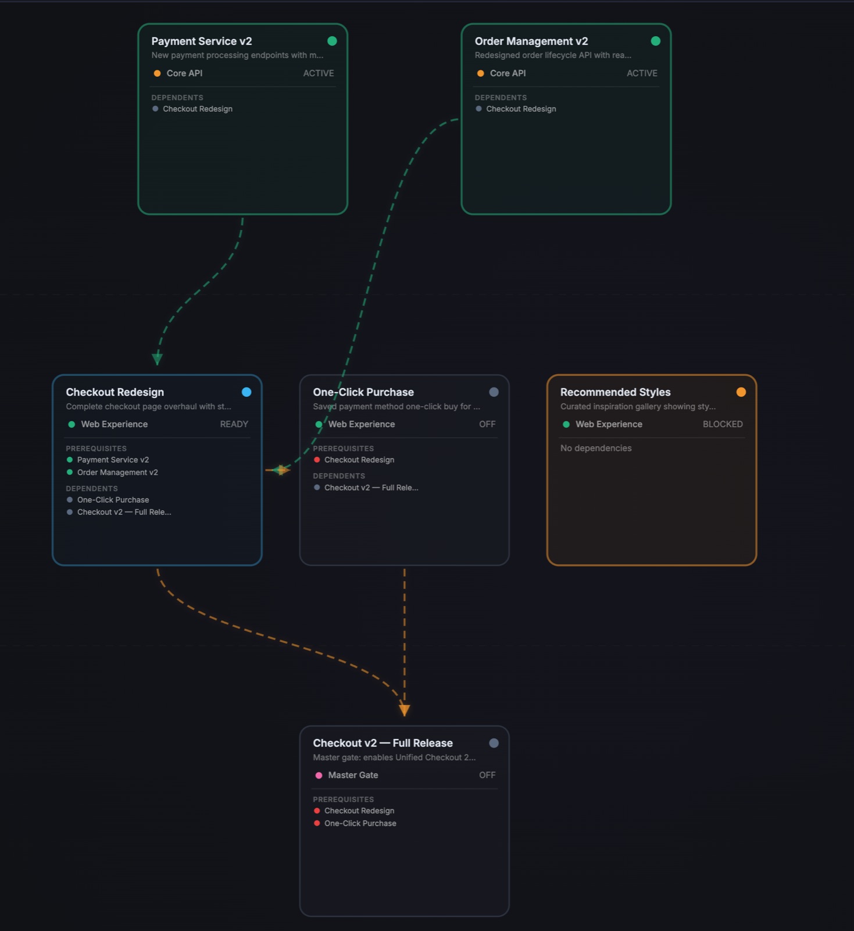854x931 pixels.
Task: Click the orange arrowhead above Checkout v2 Full Release
Action: tap(405, 710)
